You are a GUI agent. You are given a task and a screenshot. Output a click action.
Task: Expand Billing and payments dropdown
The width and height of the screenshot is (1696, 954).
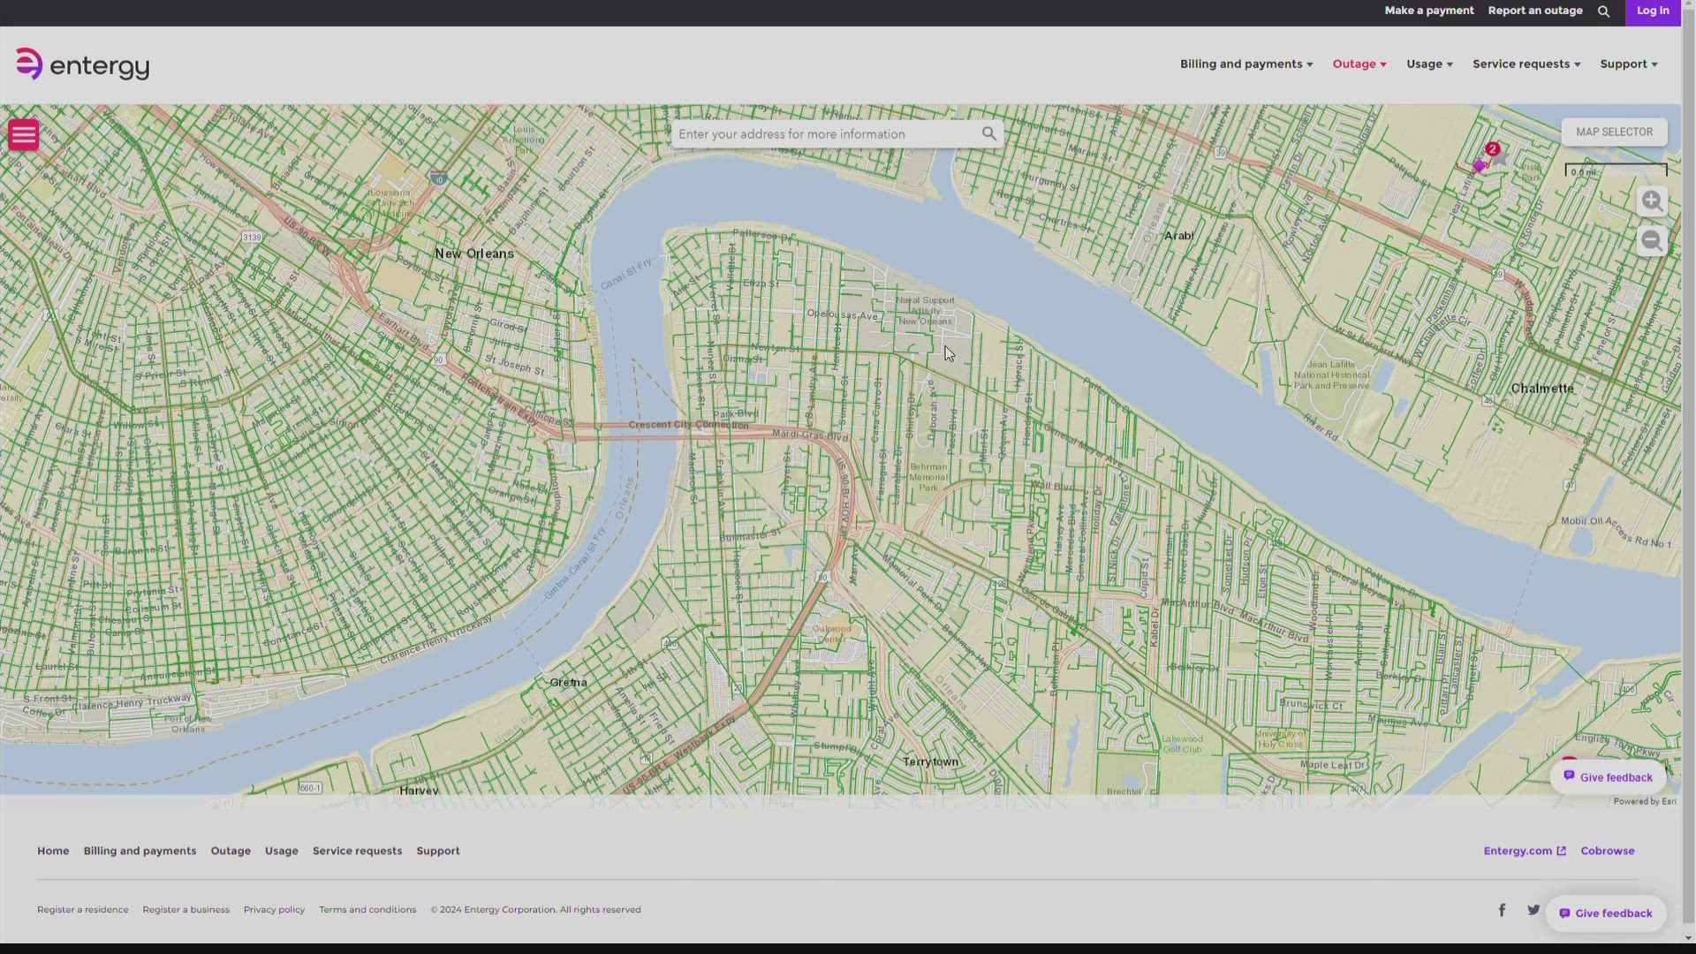1246,64
